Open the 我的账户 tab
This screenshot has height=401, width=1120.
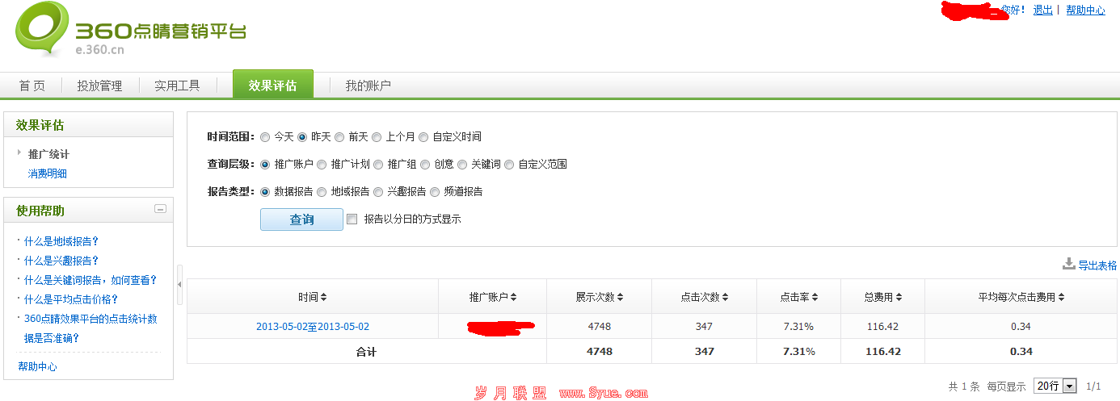point(368,86)
